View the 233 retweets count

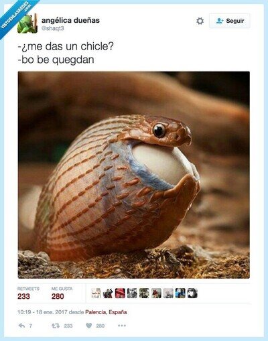click(23, 296)
